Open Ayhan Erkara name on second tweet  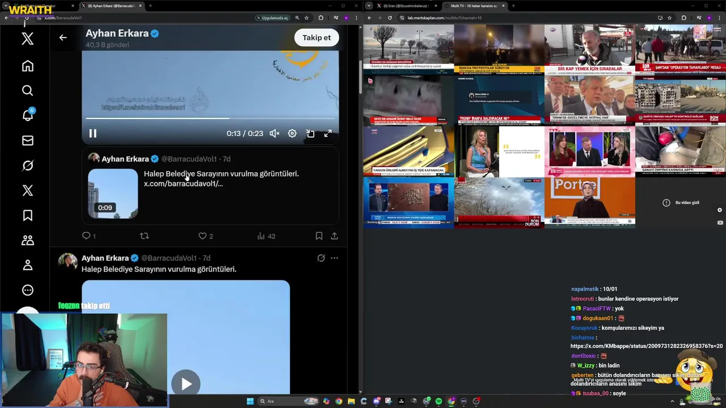[x=105, y=258]
